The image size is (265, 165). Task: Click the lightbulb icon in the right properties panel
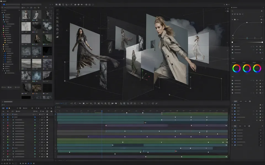(x=233, y=14)
